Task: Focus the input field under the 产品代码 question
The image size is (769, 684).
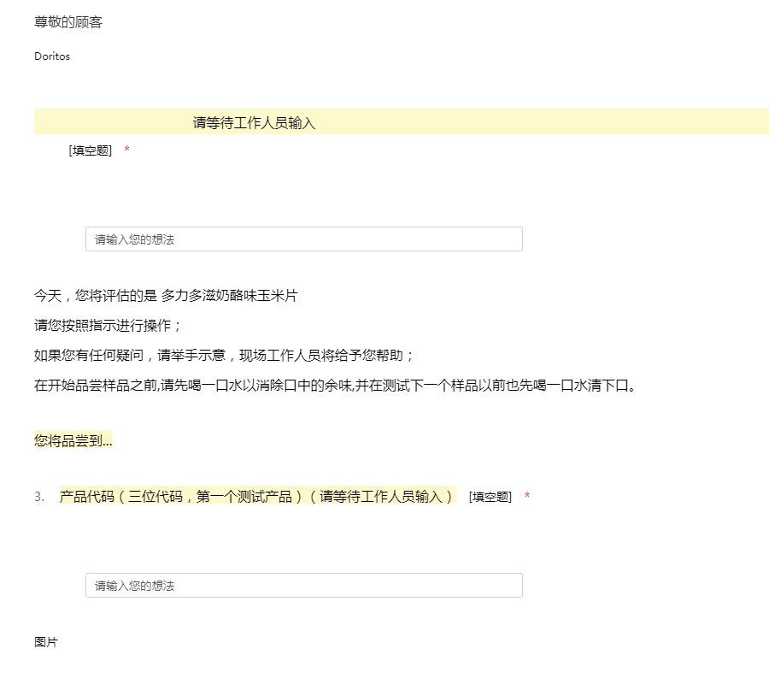Action: click(x=303, y=586)
